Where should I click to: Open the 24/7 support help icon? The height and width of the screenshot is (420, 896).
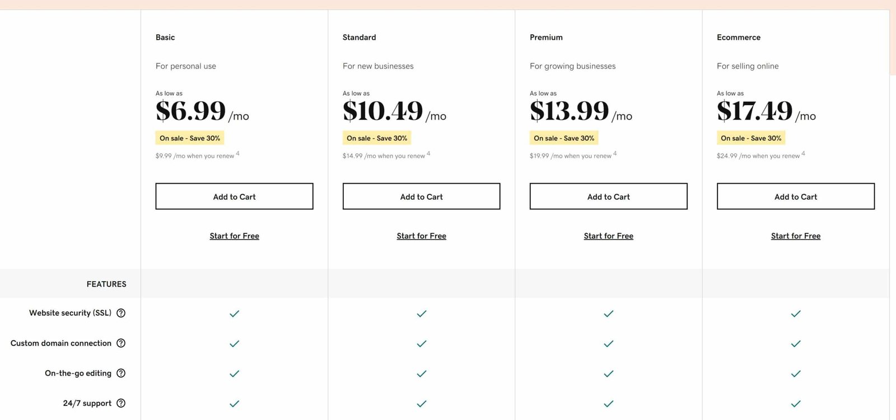coord(121,403)
